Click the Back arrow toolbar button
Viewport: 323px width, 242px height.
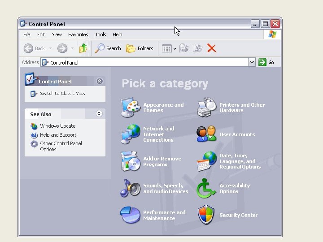click(34, 48)
